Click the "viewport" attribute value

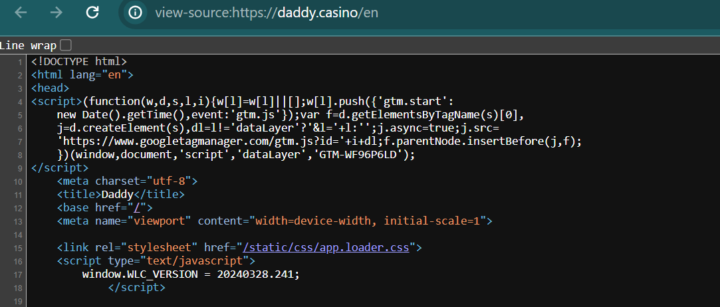tap(160, 221)
